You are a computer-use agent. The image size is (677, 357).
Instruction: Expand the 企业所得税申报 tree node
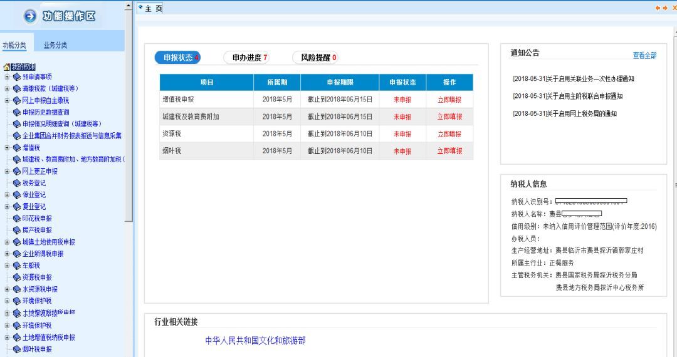pos(6,254)
